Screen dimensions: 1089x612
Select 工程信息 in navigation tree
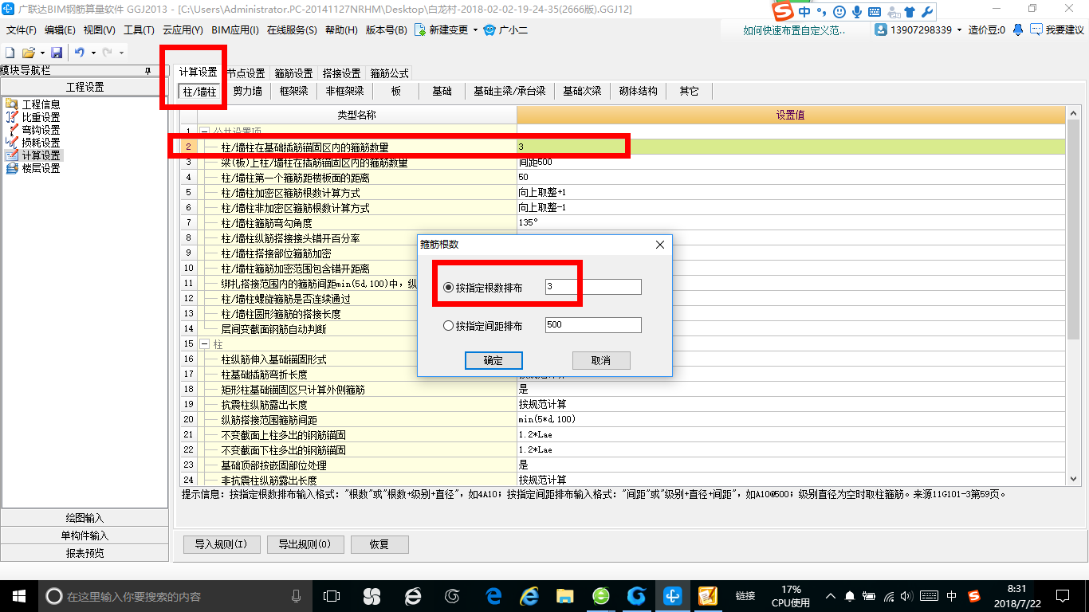[x=41, y=104]
